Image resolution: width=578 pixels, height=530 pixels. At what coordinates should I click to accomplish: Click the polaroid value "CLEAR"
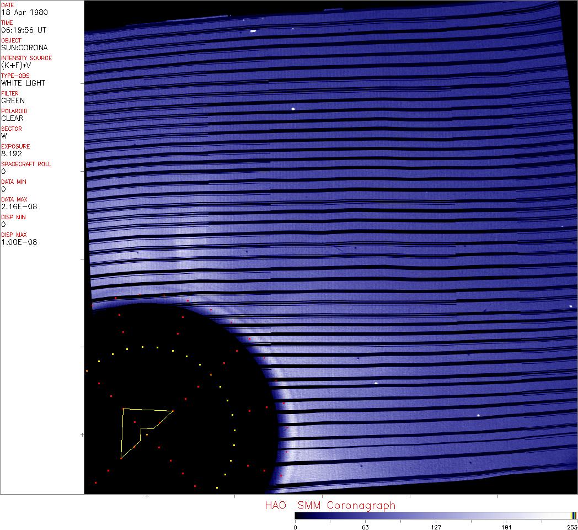click(x=12, y=119)
